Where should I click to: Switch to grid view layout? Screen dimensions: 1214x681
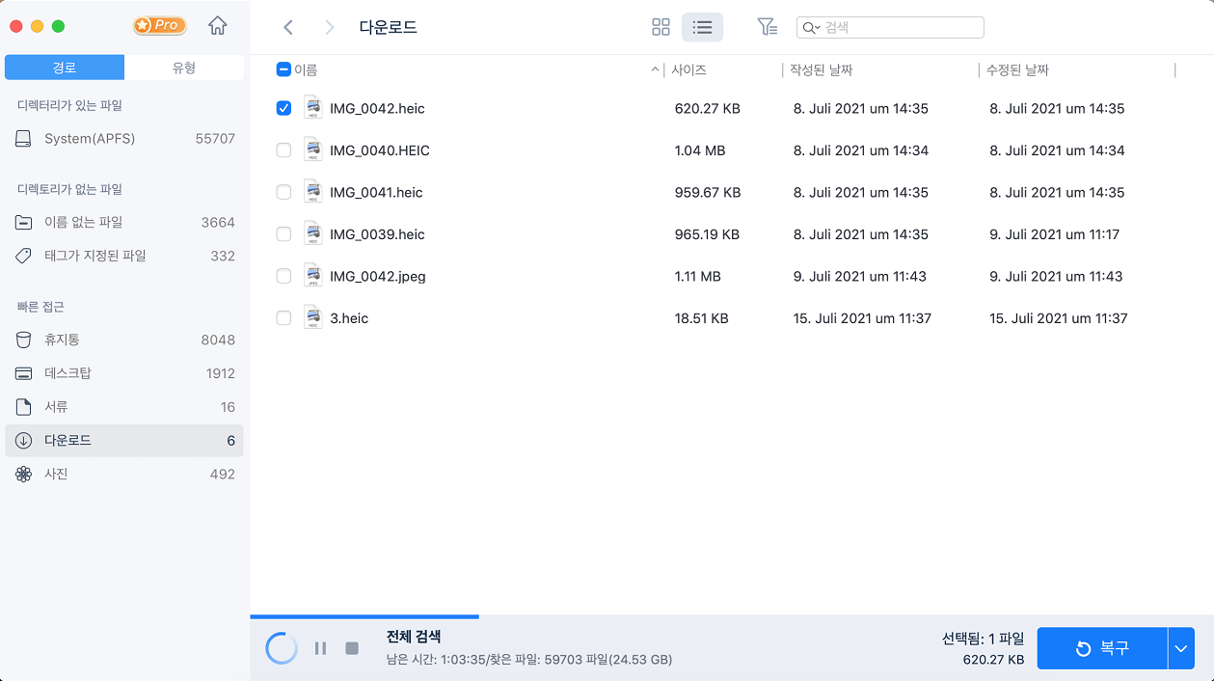(661, 27)
